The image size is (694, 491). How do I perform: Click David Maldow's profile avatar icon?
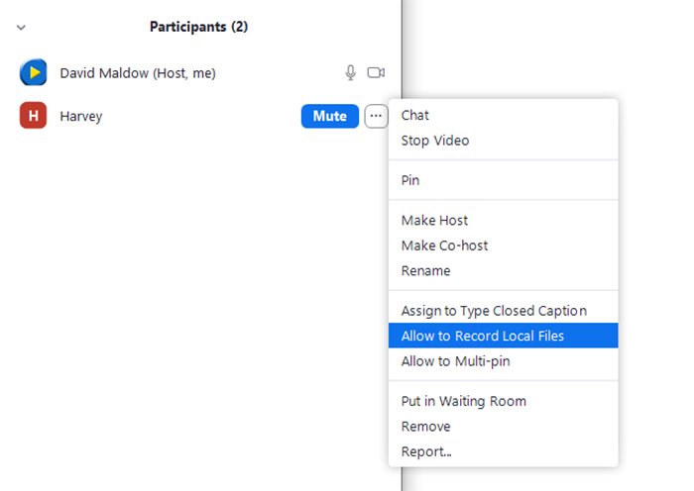coord(34,72)
